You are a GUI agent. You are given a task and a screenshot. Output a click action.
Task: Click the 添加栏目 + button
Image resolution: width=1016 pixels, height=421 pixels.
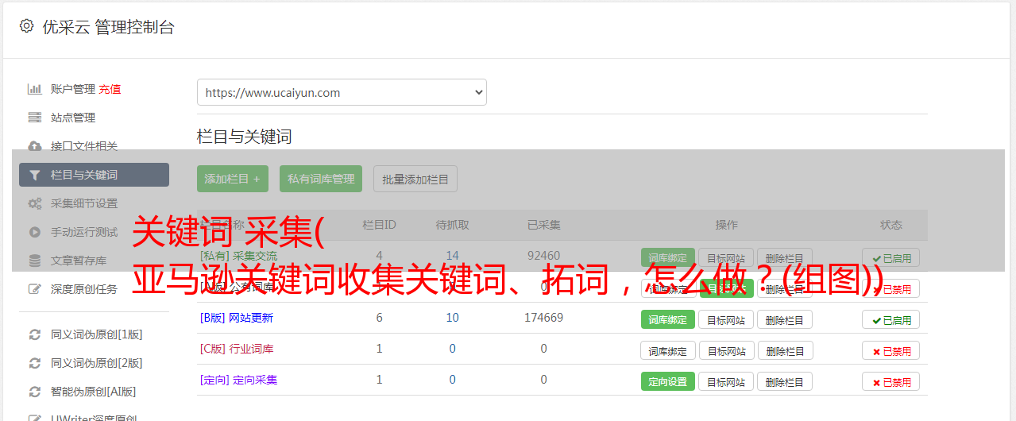point(233,179)
